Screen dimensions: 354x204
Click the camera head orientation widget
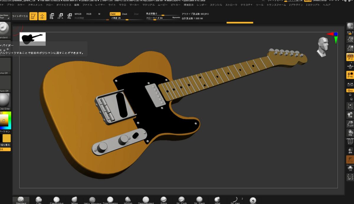pyautogui.click(x=323, y=47)
